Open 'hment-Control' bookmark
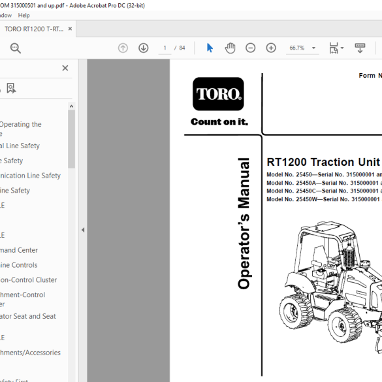This screenshot has width=382, height=382. click(22, 299)
